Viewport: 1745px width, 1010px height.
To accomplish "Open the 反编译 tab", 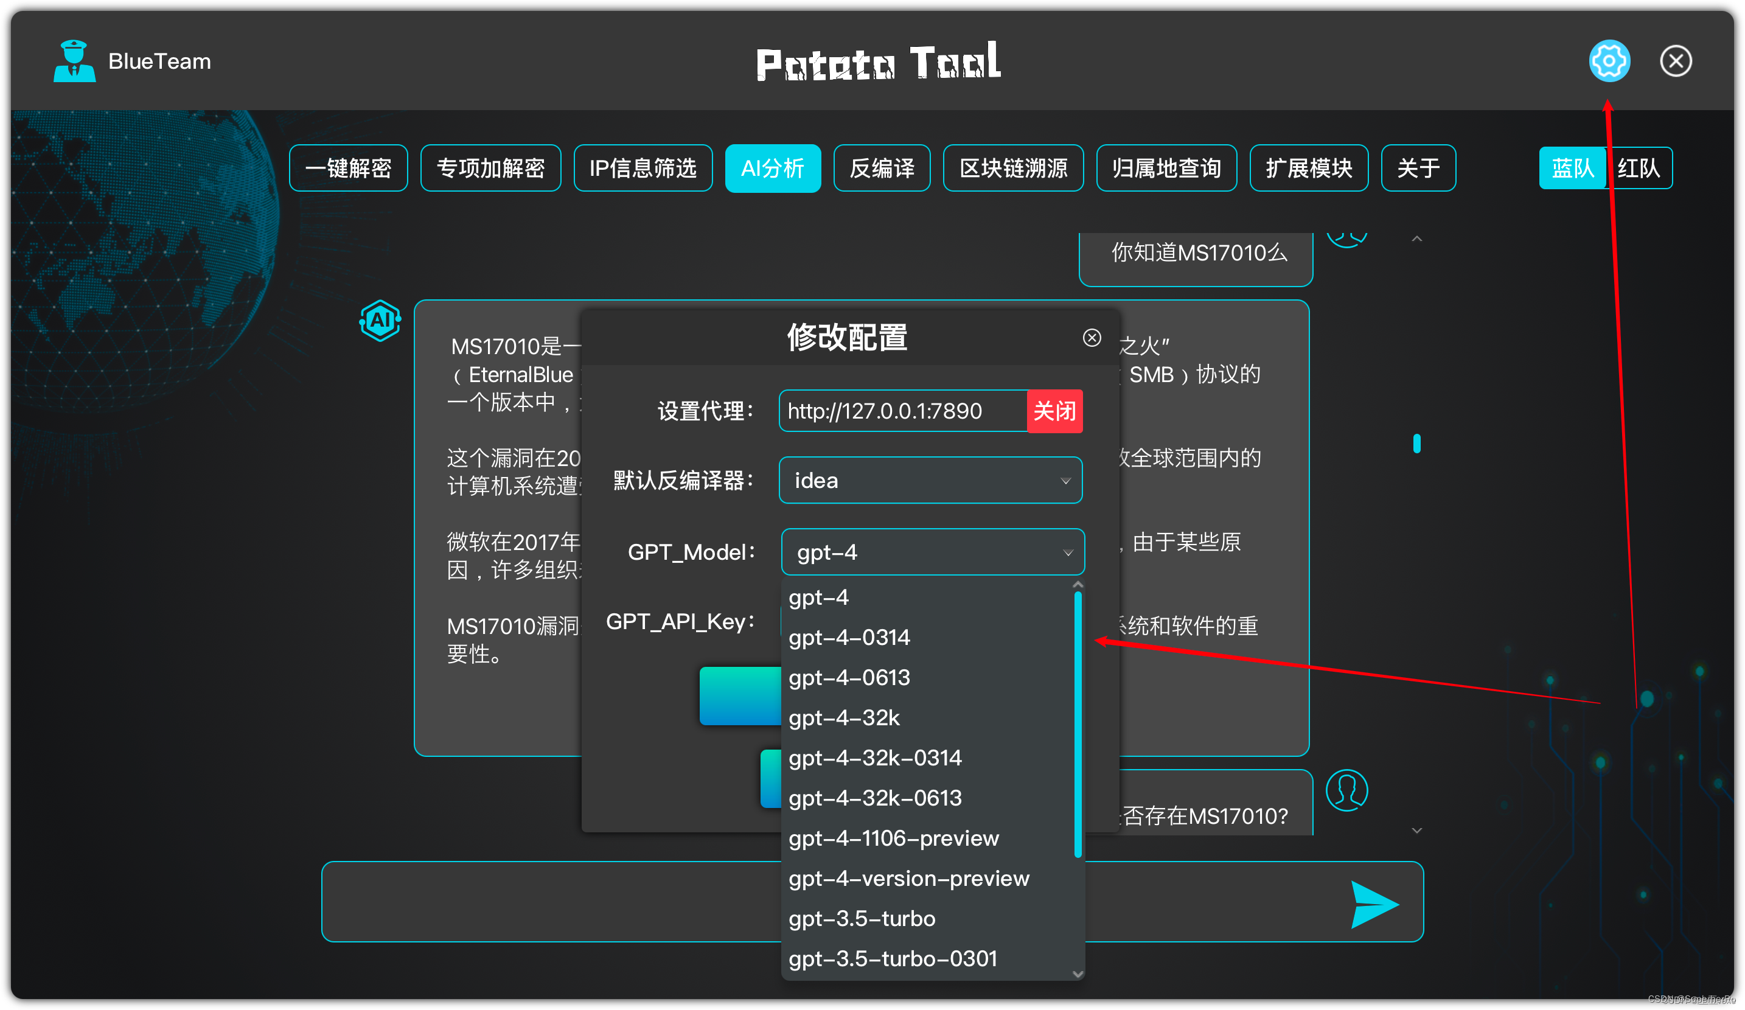I will coord(882,168).
